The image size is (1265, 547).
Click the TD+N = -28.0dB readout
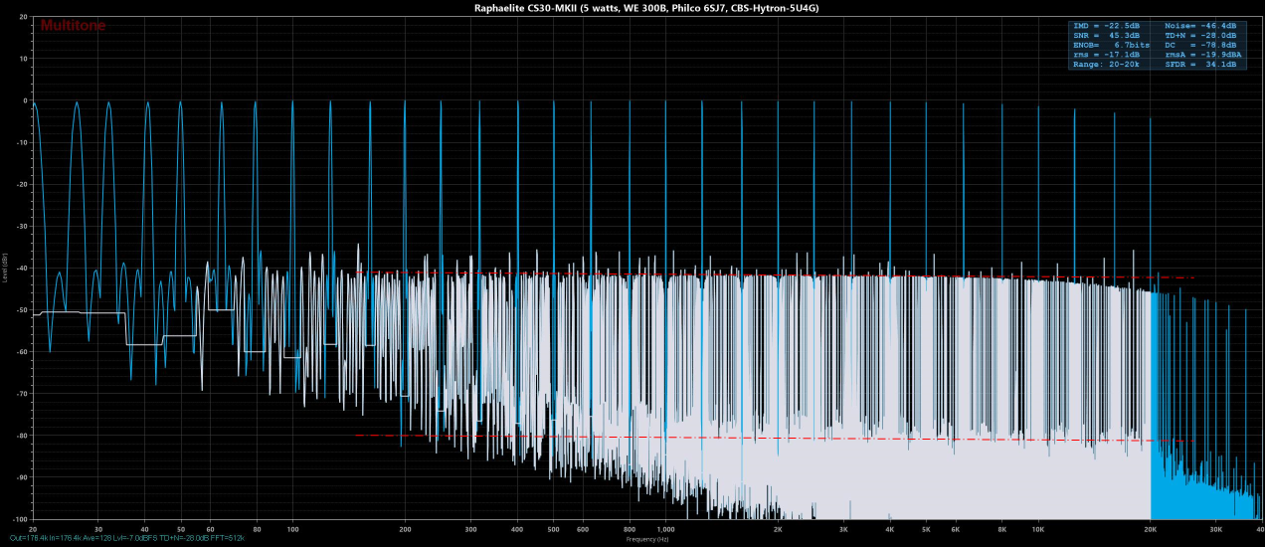click(x=1201, y=35)
